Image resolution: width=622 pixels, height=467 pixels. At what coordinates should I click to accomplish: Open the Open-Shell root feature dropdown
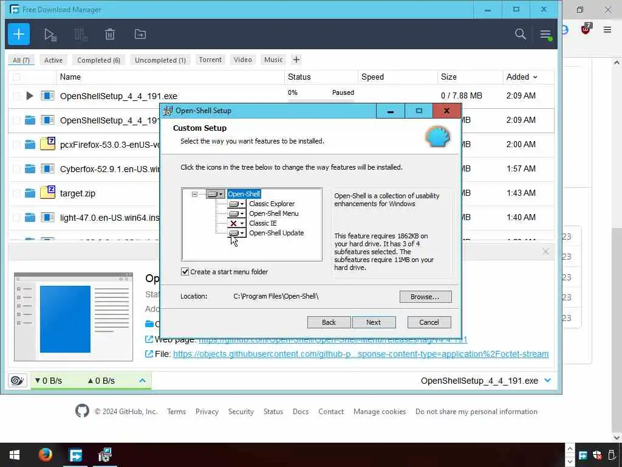click(x=216, y=194)
